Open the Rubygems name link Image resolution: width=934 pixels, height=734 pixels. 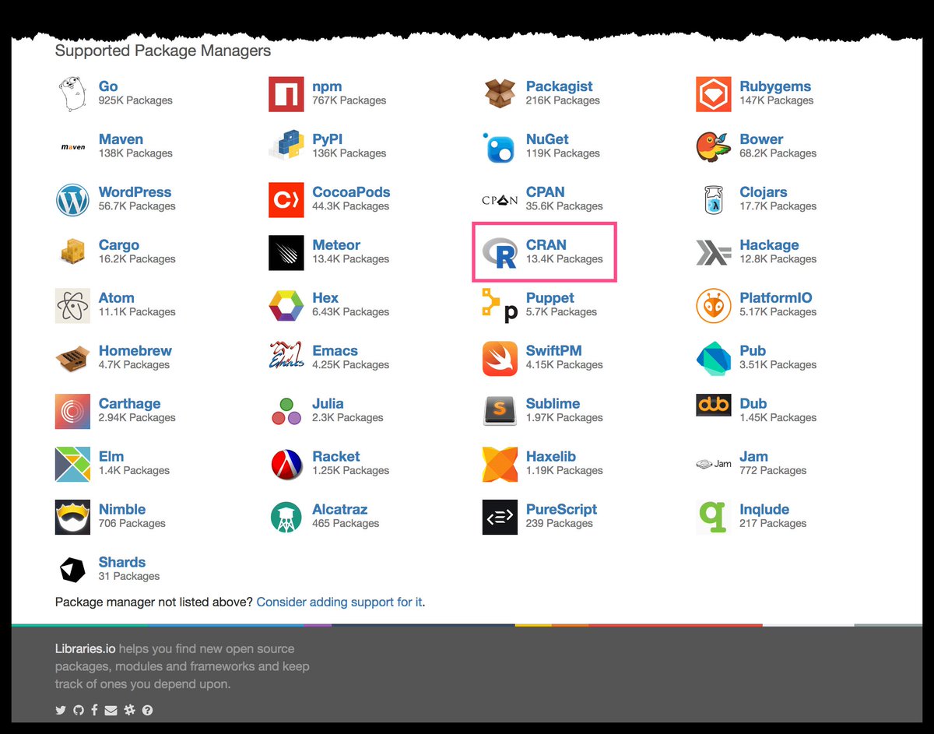pos(775,86)
